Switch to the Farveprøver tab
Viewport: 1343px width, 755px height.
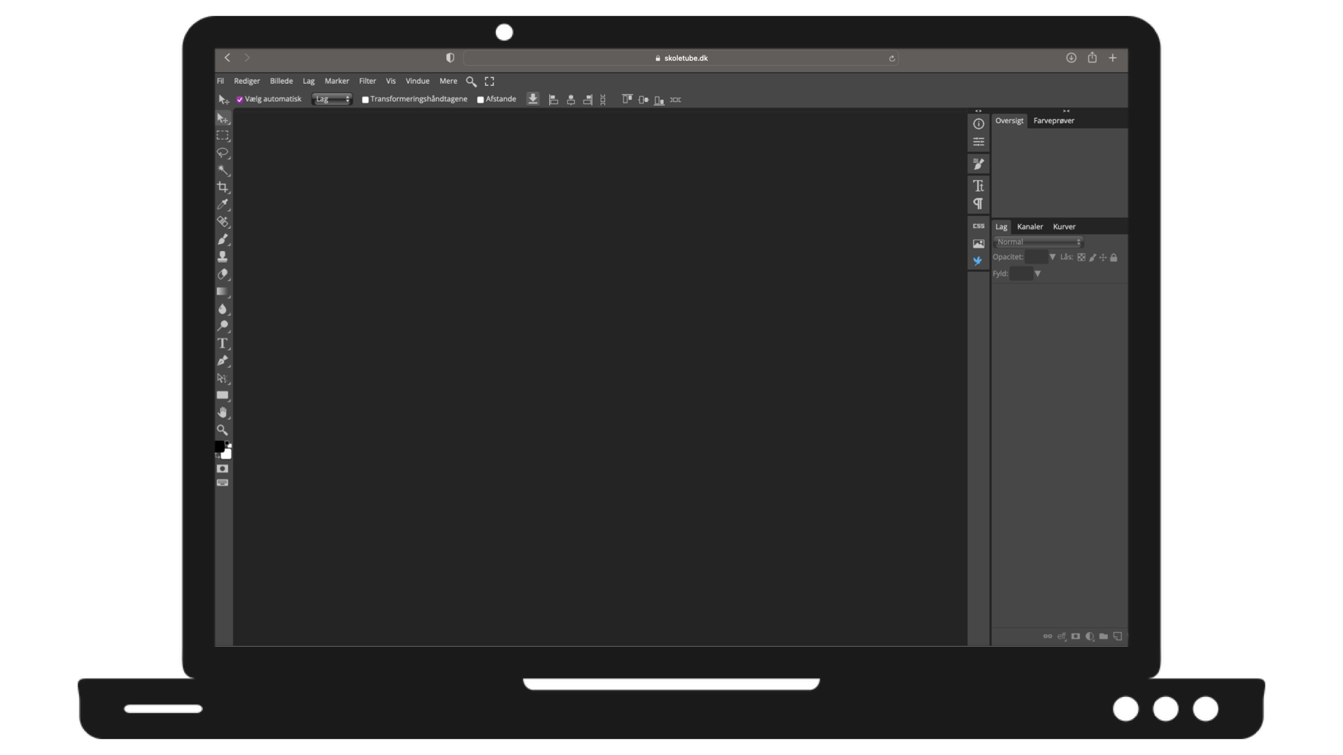tap(1053, 121)
